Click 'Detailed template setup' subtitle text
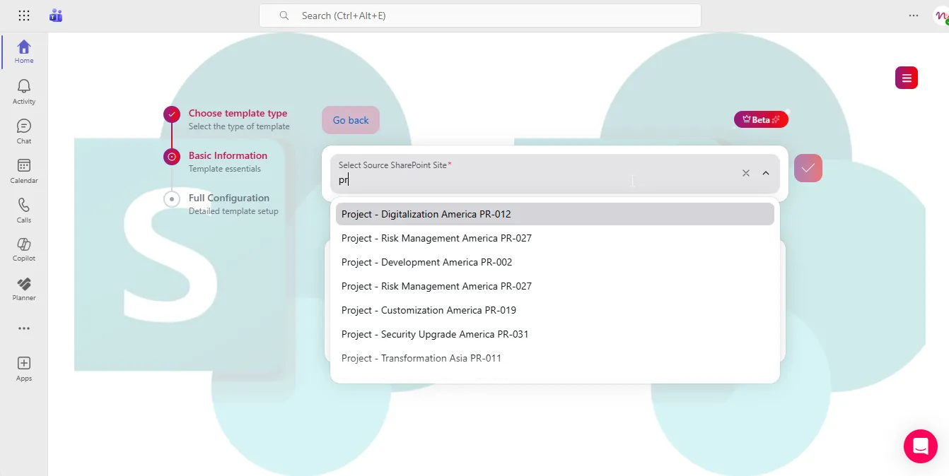This screenshot has height=476, width=949. (x=233, y=211)
